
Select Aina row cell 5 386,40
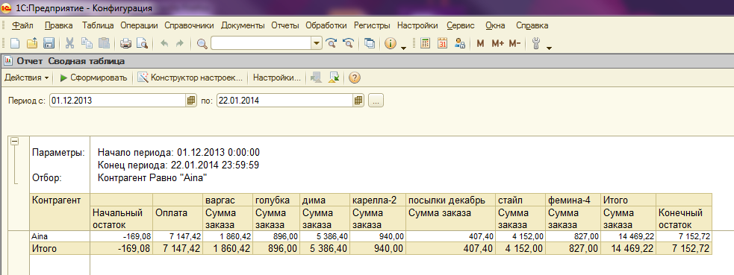click(324, 237)
